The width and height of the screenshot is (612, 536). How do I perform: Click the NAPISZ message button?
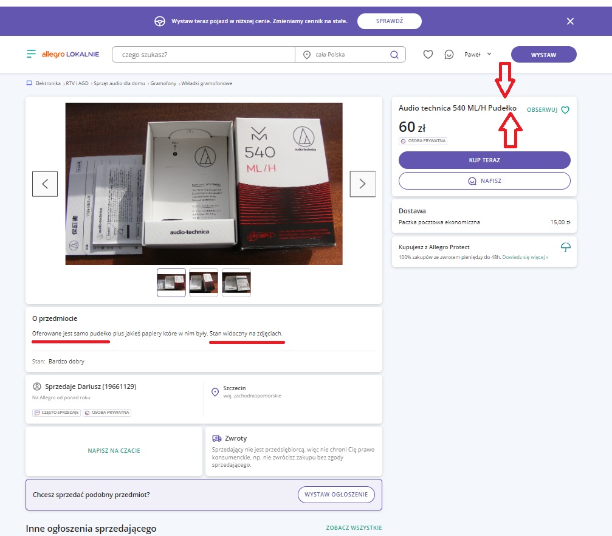point(484,181)
